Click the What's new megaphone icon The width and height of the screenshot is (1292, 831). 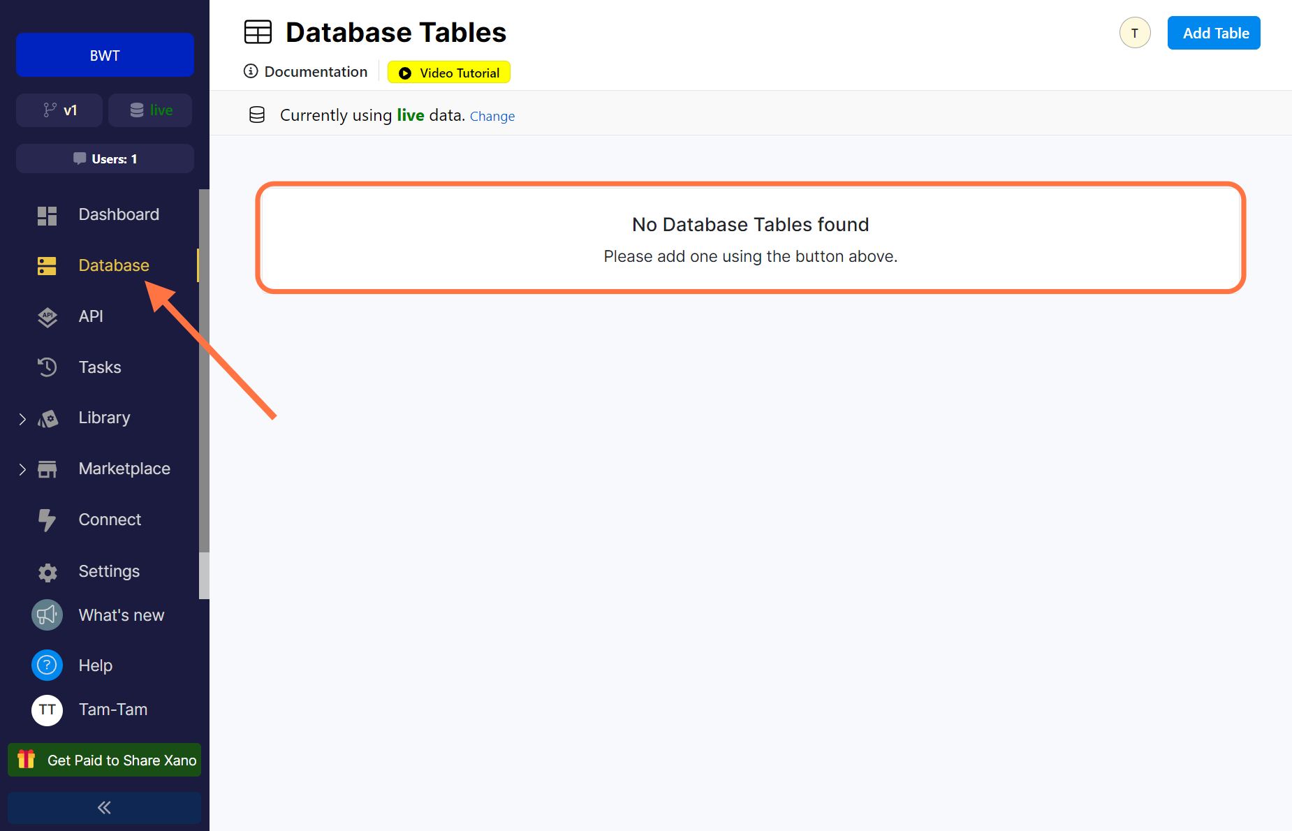pyautogui.click(x=47, y=615)
